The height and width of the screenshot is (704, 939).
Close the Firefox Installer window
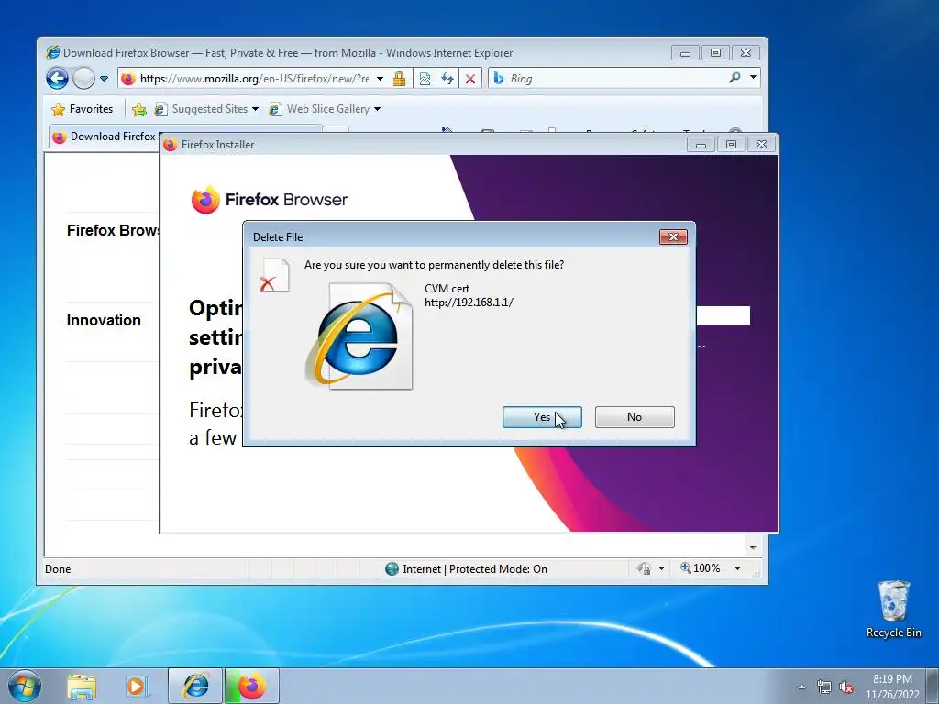point(761,145)
